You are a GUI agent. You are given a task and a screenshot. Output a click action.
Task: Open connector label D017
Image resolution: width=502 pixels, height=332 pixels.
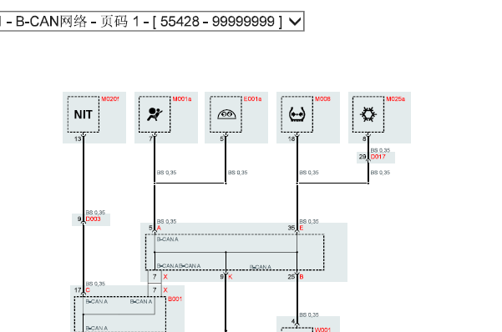tap(378, 157)
